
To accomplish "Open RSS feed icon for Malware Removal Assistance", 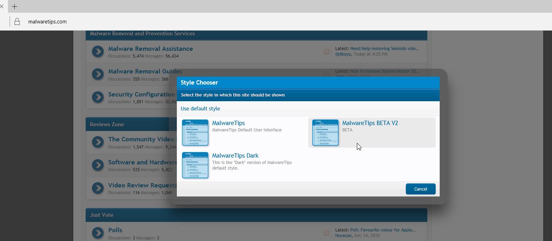I will [x=326, y=52].
